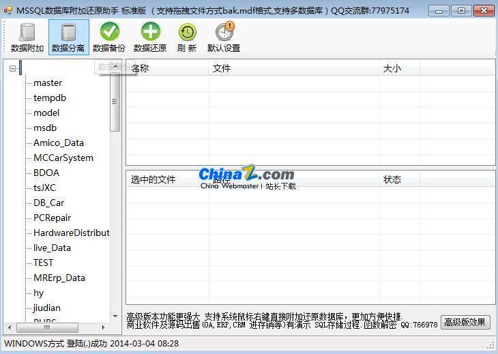
Task: Click the promotional text about 高级版本
Action: click(x=282, y=321)
